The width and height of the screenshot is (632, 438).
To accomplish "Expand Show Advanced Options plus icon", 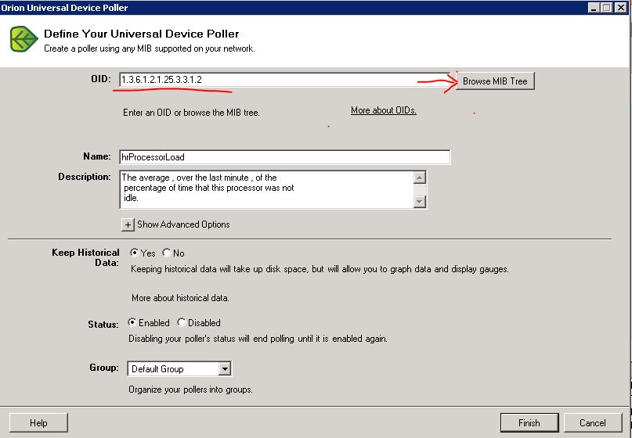I will (x=128, y=224).
